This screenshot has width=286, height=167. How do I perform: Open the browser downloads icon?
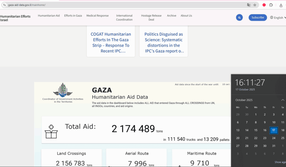pyautogui.click(x=281, y=5)
